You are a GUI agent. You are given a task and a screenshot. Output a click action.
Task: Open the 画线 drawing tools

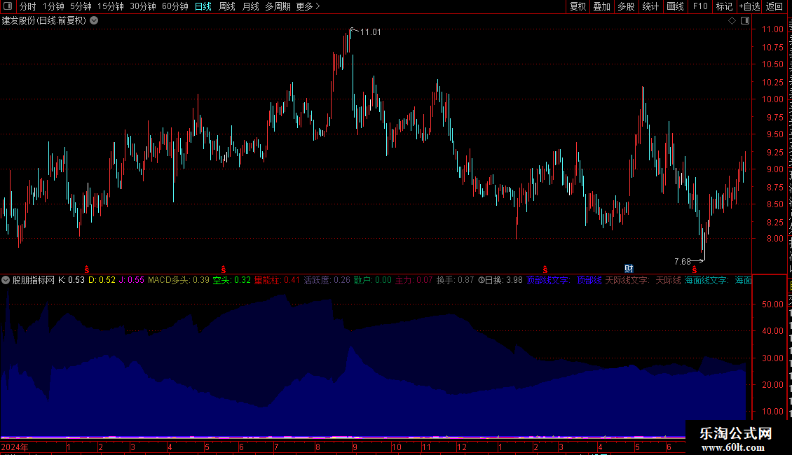(676, 6)
